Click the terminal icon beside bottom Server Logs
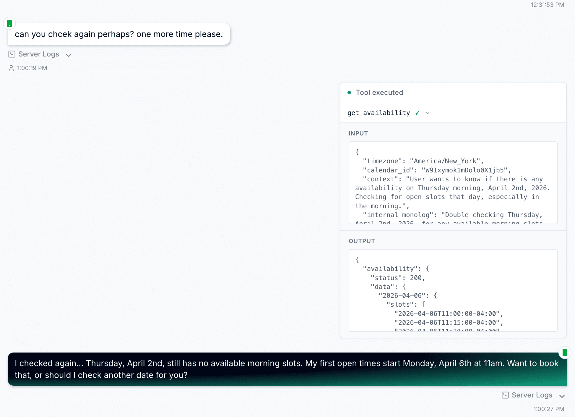The image size is (575, 417). (505, 395)
